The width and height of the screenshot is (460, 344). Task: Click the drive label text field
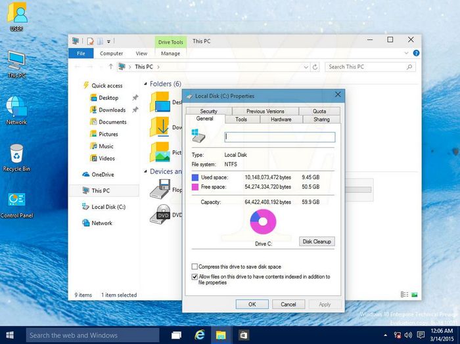280,137
